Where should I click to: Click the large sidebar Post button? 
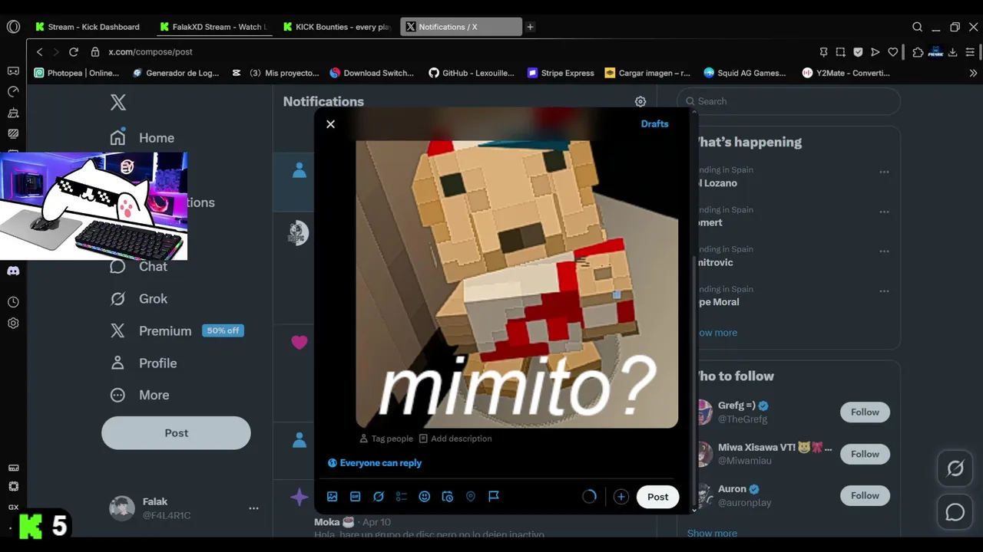176,433
